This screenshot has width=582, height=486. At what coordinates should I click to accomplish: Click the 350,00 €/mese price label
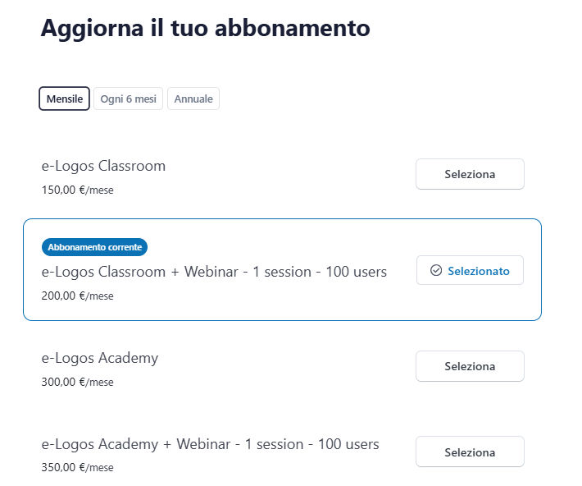coord(77,468)
